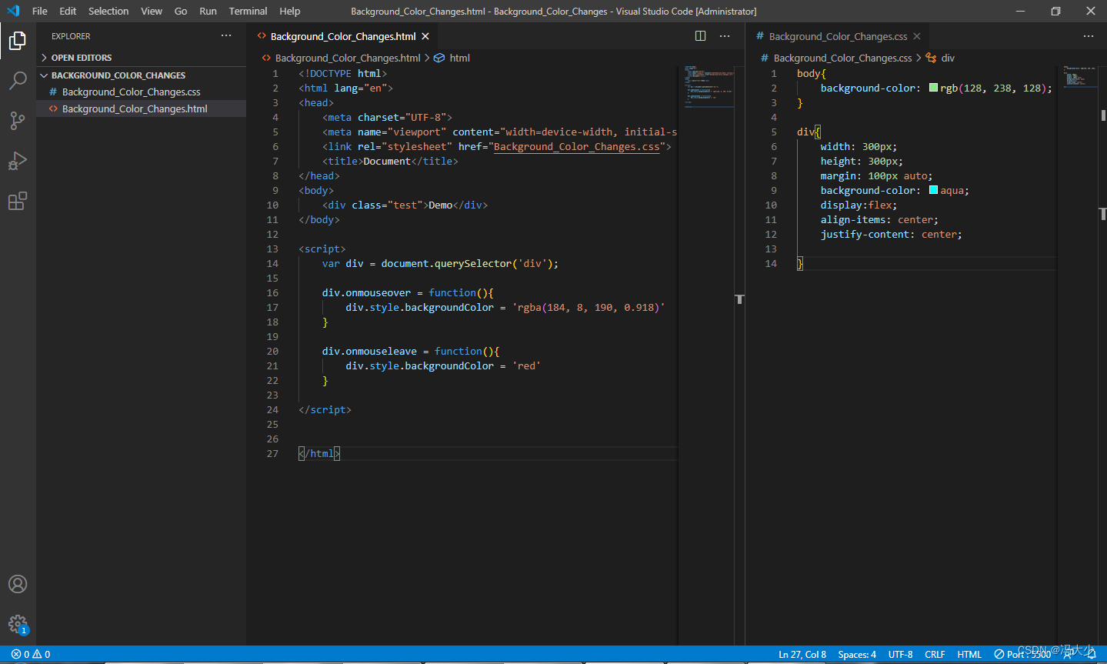Click the notifications bell in status bar
Image resolution: width=1107 pixels, height=664 pixels.
[1091, 654]
